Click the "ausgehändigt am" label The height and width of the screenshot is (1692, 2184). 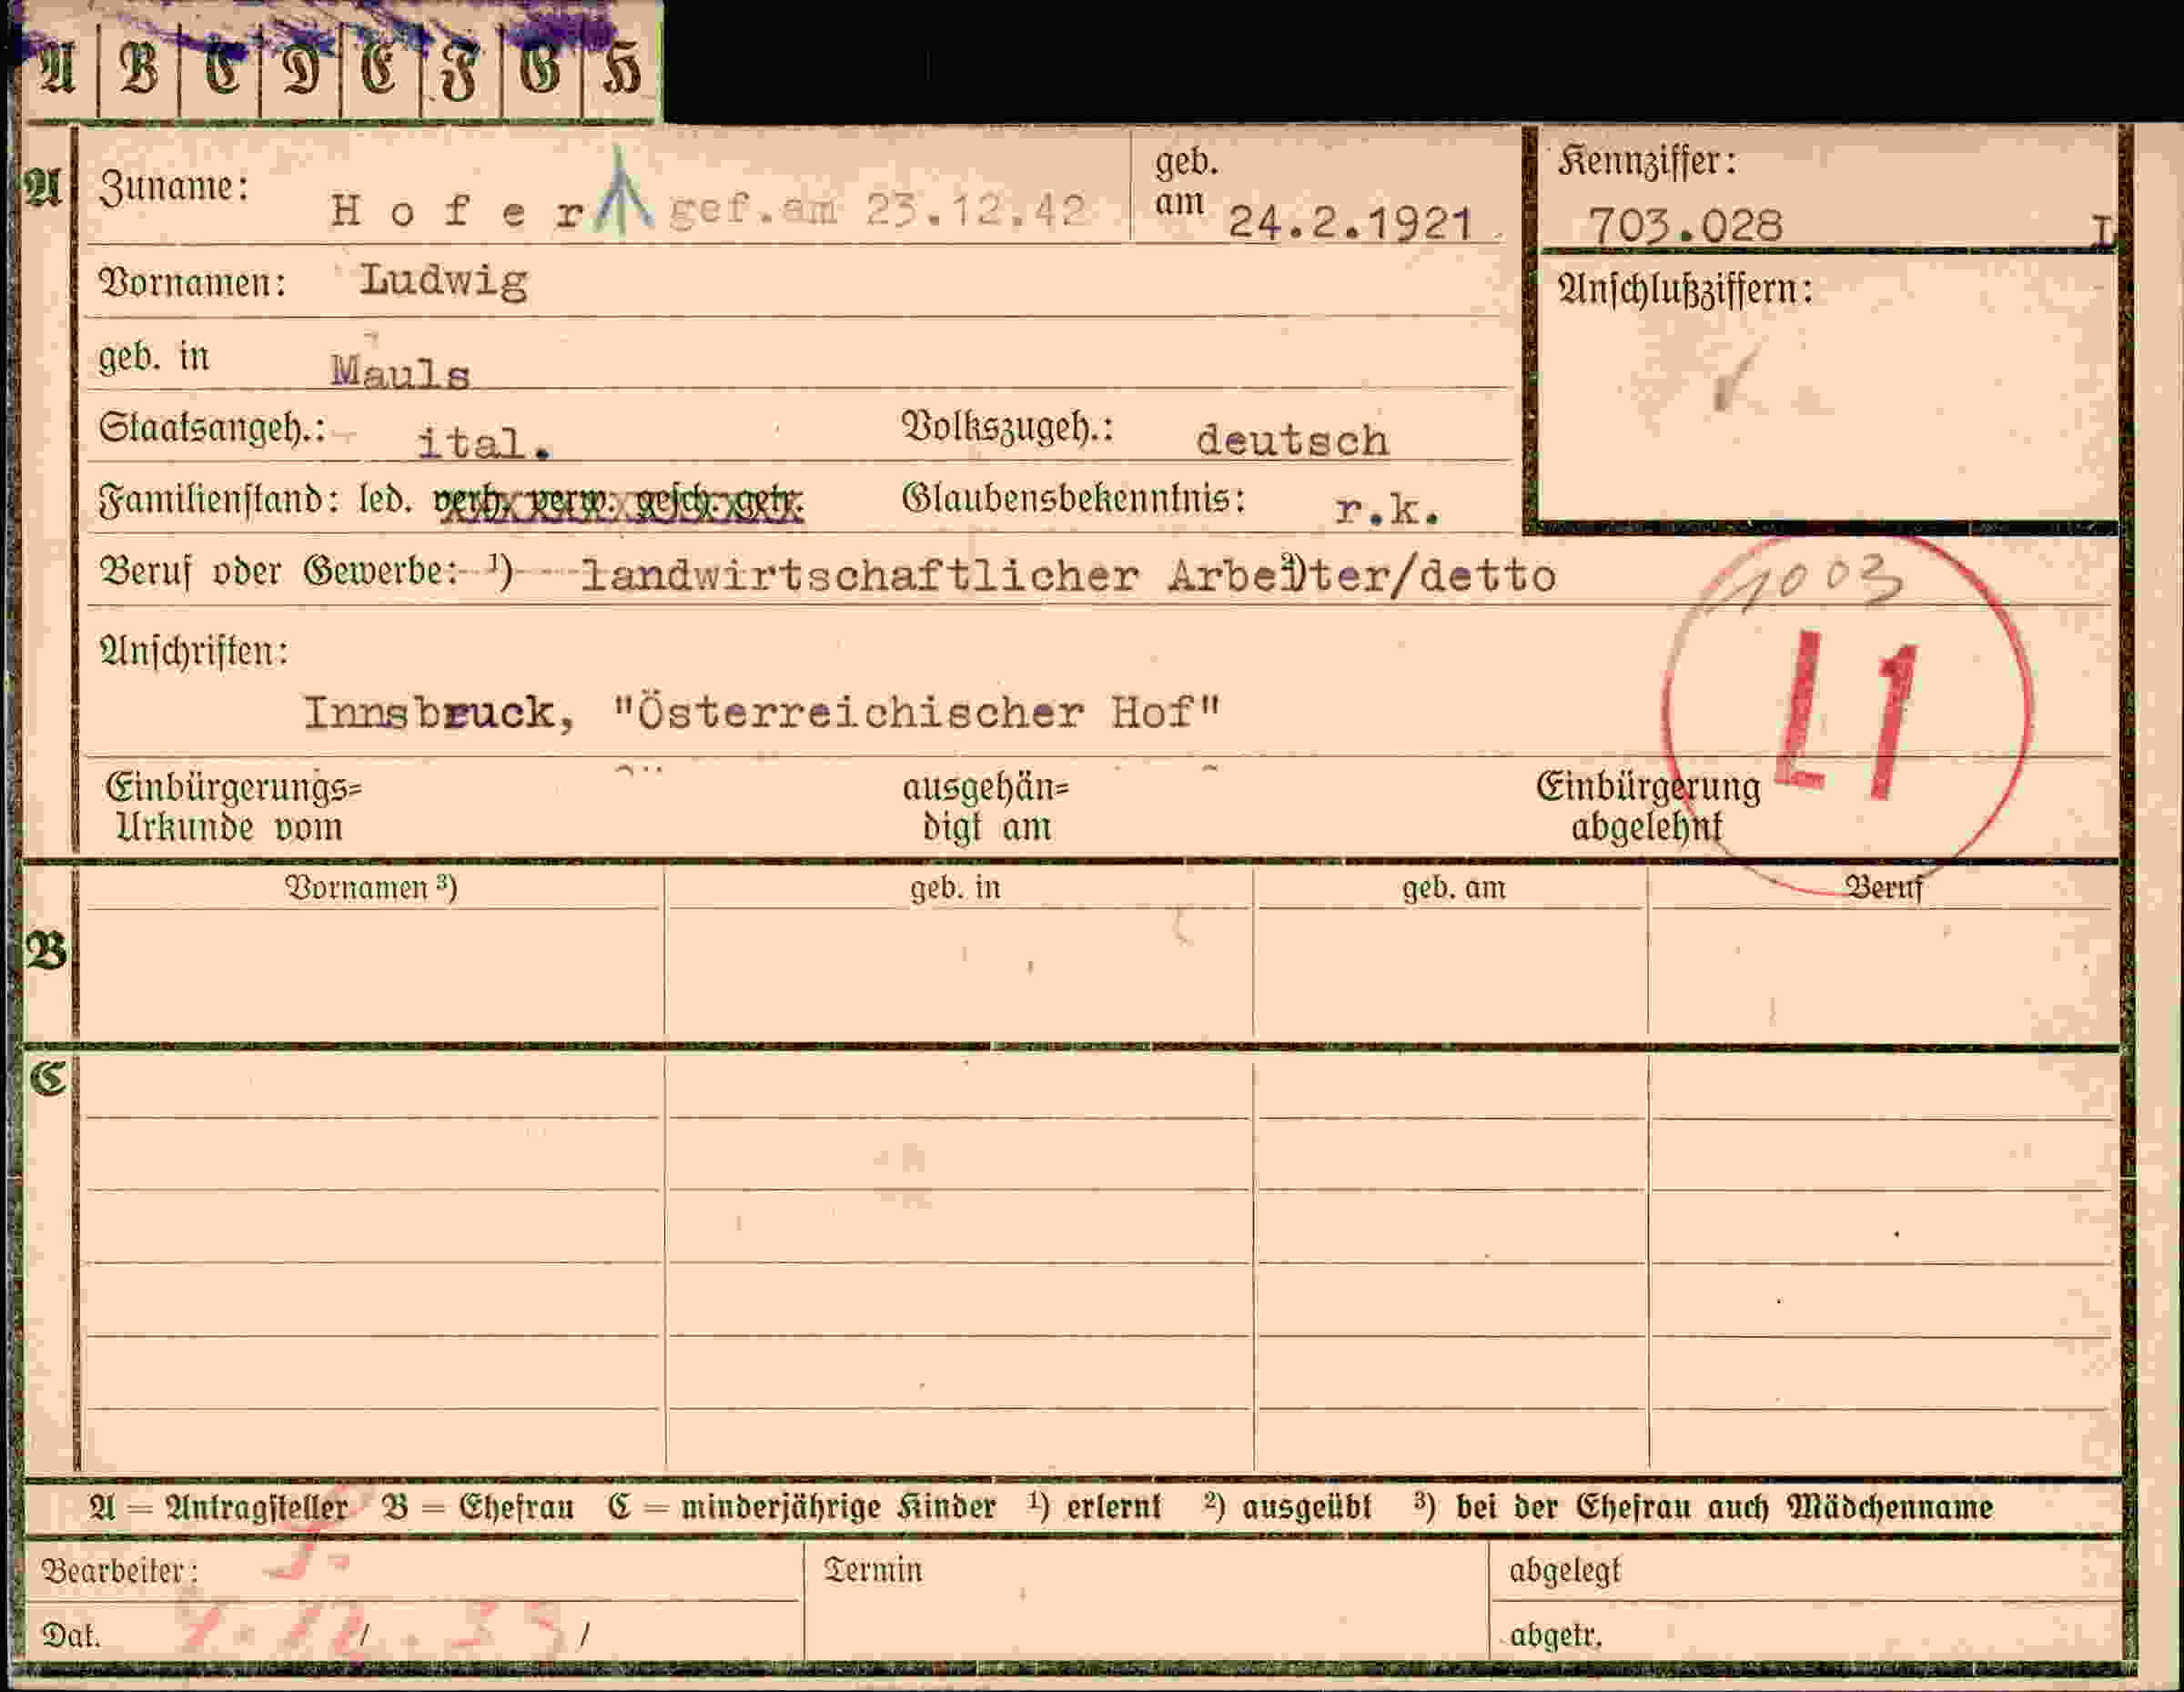[985, 808]
